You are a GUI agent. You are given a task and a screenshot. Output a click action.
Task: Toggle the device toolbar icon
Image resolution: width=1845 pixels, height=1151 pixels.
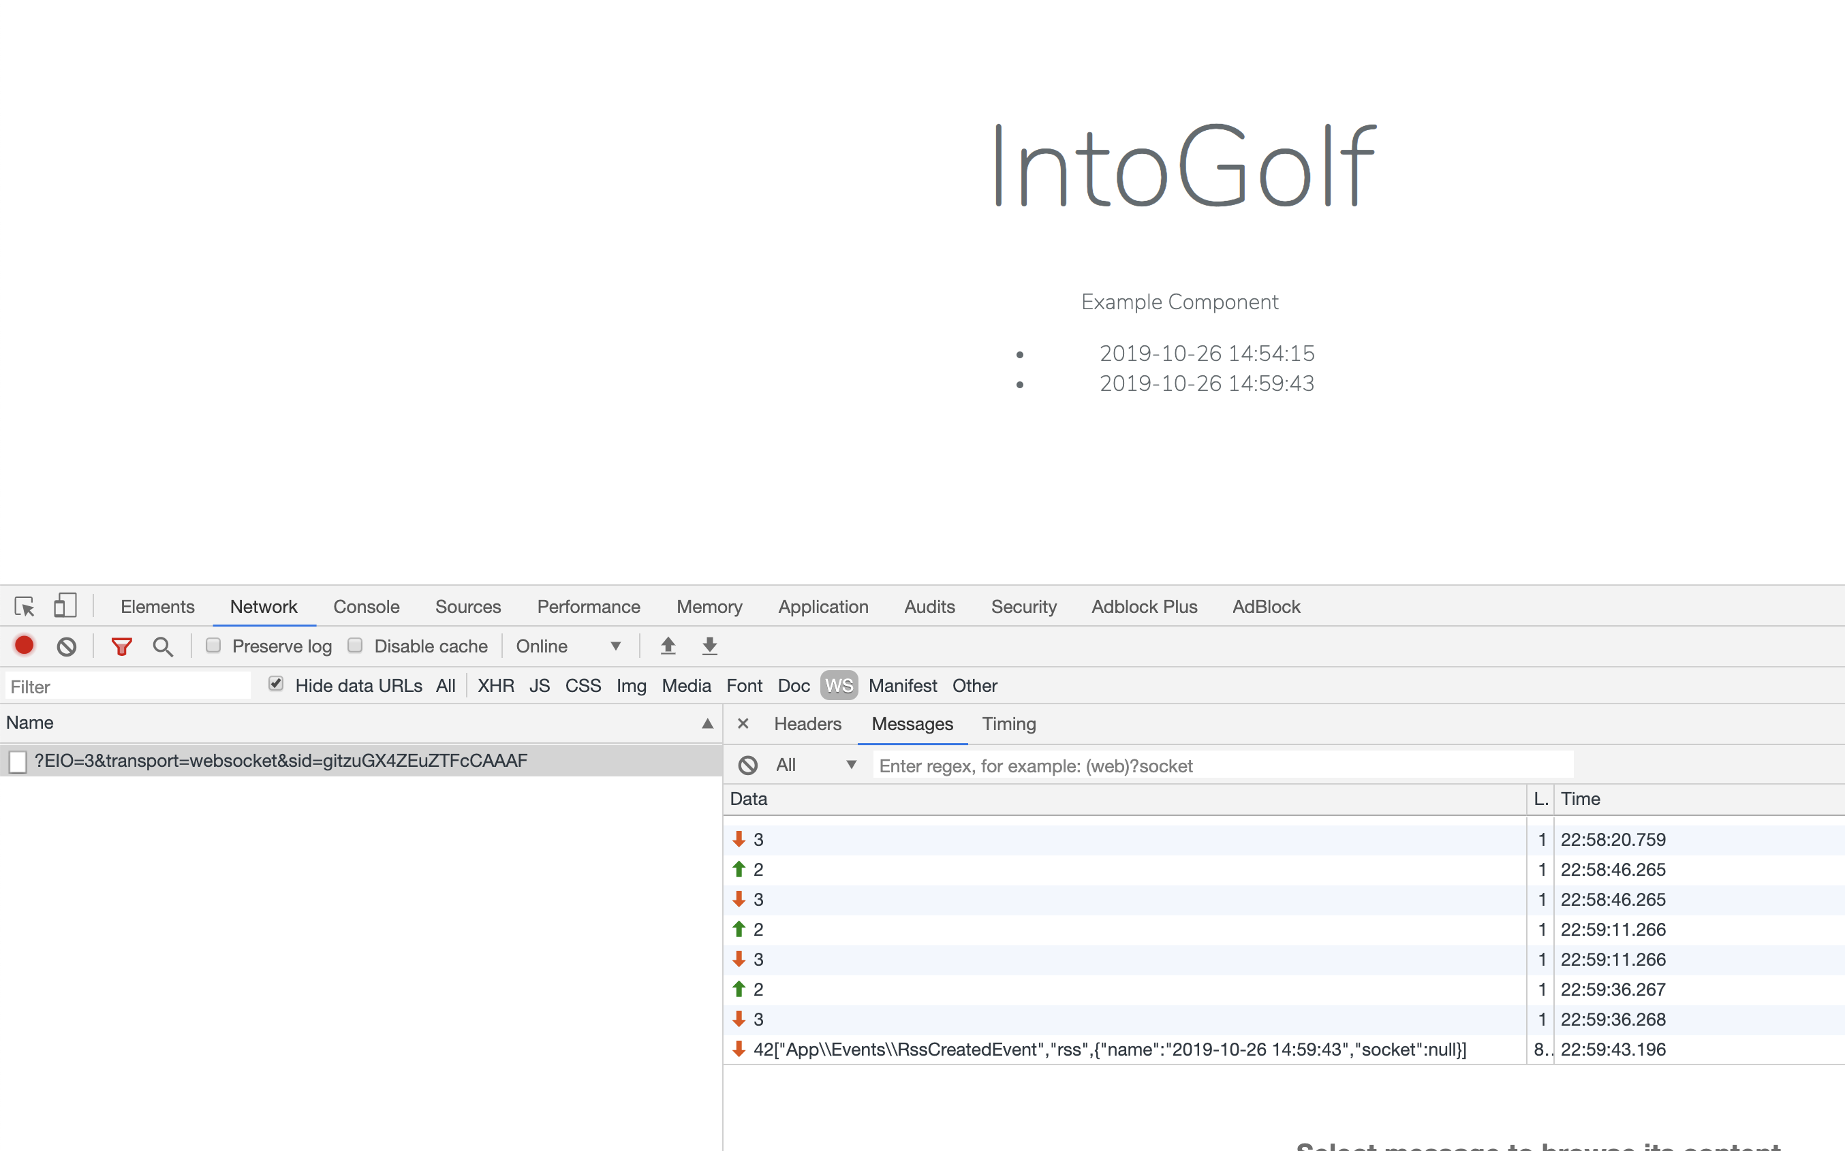pyautogui.click(x=65, y=606)
